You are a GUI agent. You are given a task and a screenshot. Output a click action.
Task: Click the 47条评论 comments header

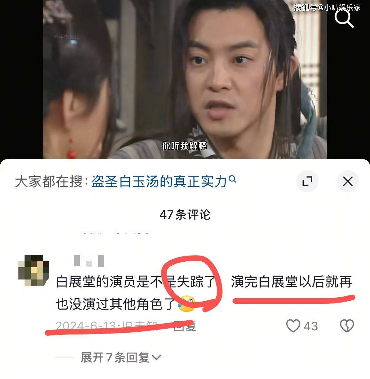185,214
